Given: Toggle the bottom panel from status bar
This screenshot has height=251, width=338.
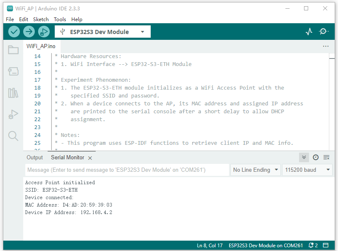Looking at the screenshot, I should (x=326, y=246).
